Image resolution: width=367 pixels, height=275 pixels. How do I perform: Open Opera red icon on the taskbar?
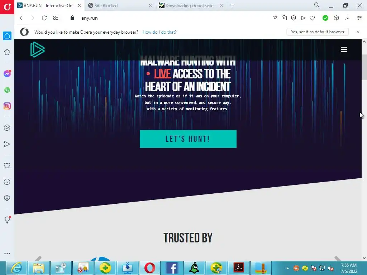[x=149, y=268]
